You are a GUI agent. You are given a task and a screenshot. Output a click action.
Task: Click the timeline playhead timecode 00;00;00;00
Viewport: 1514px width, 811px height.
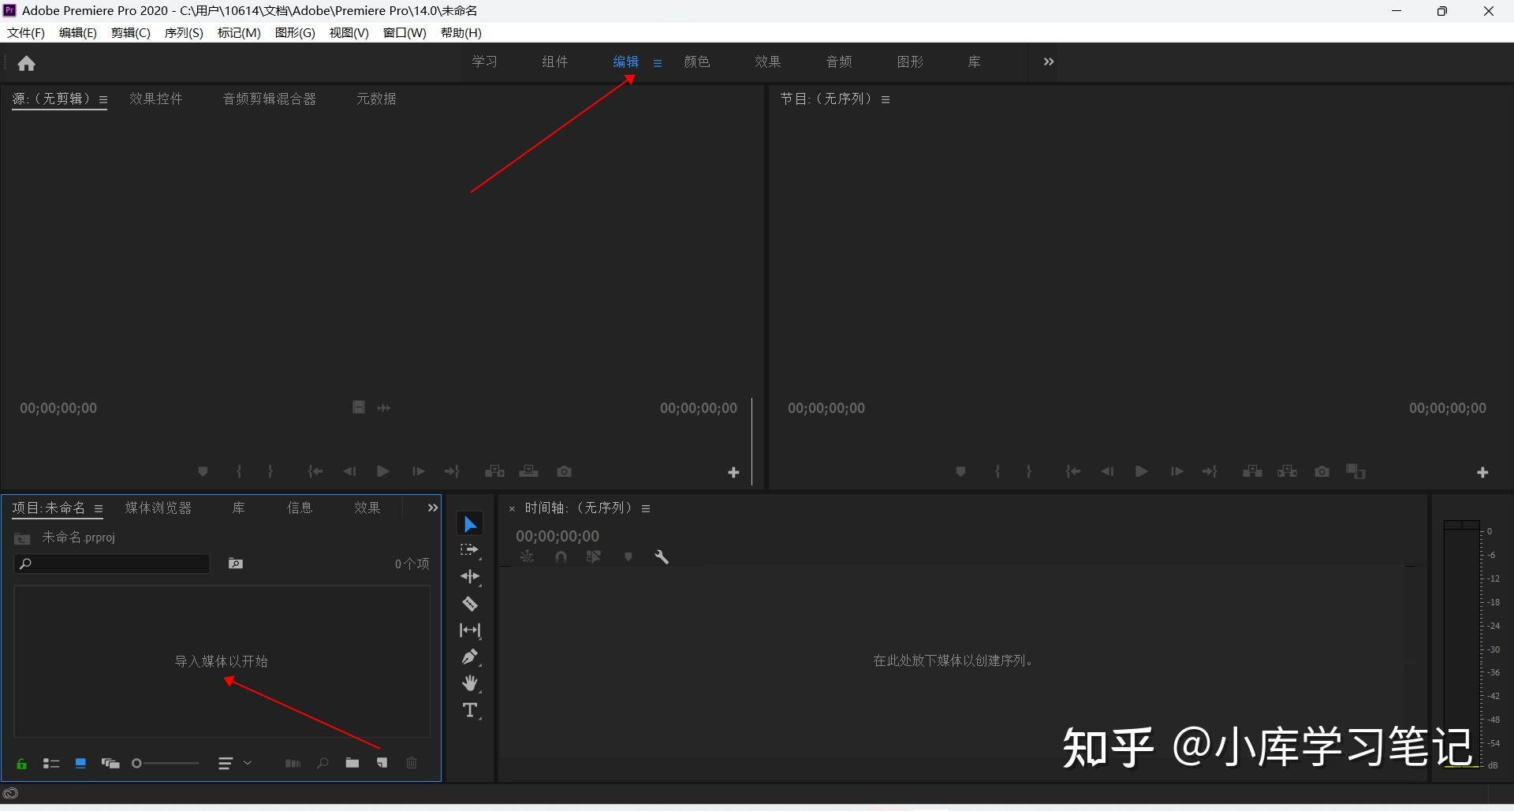tap(557, 536)
